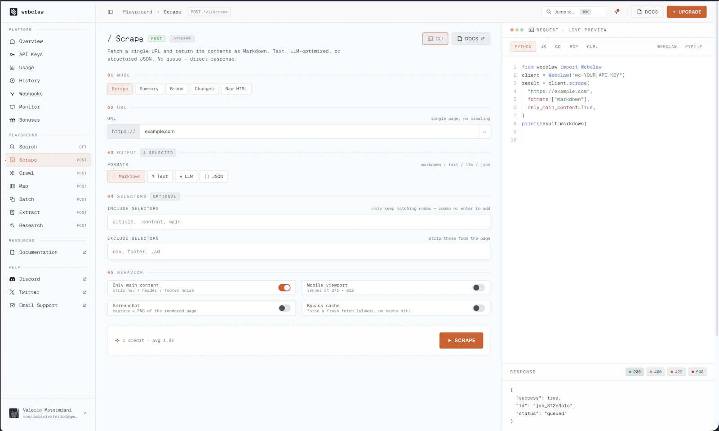The height and width of the screenshot is (431, 719).
Task: Open notifications sparkle icon in header
Action: [617, 12]
